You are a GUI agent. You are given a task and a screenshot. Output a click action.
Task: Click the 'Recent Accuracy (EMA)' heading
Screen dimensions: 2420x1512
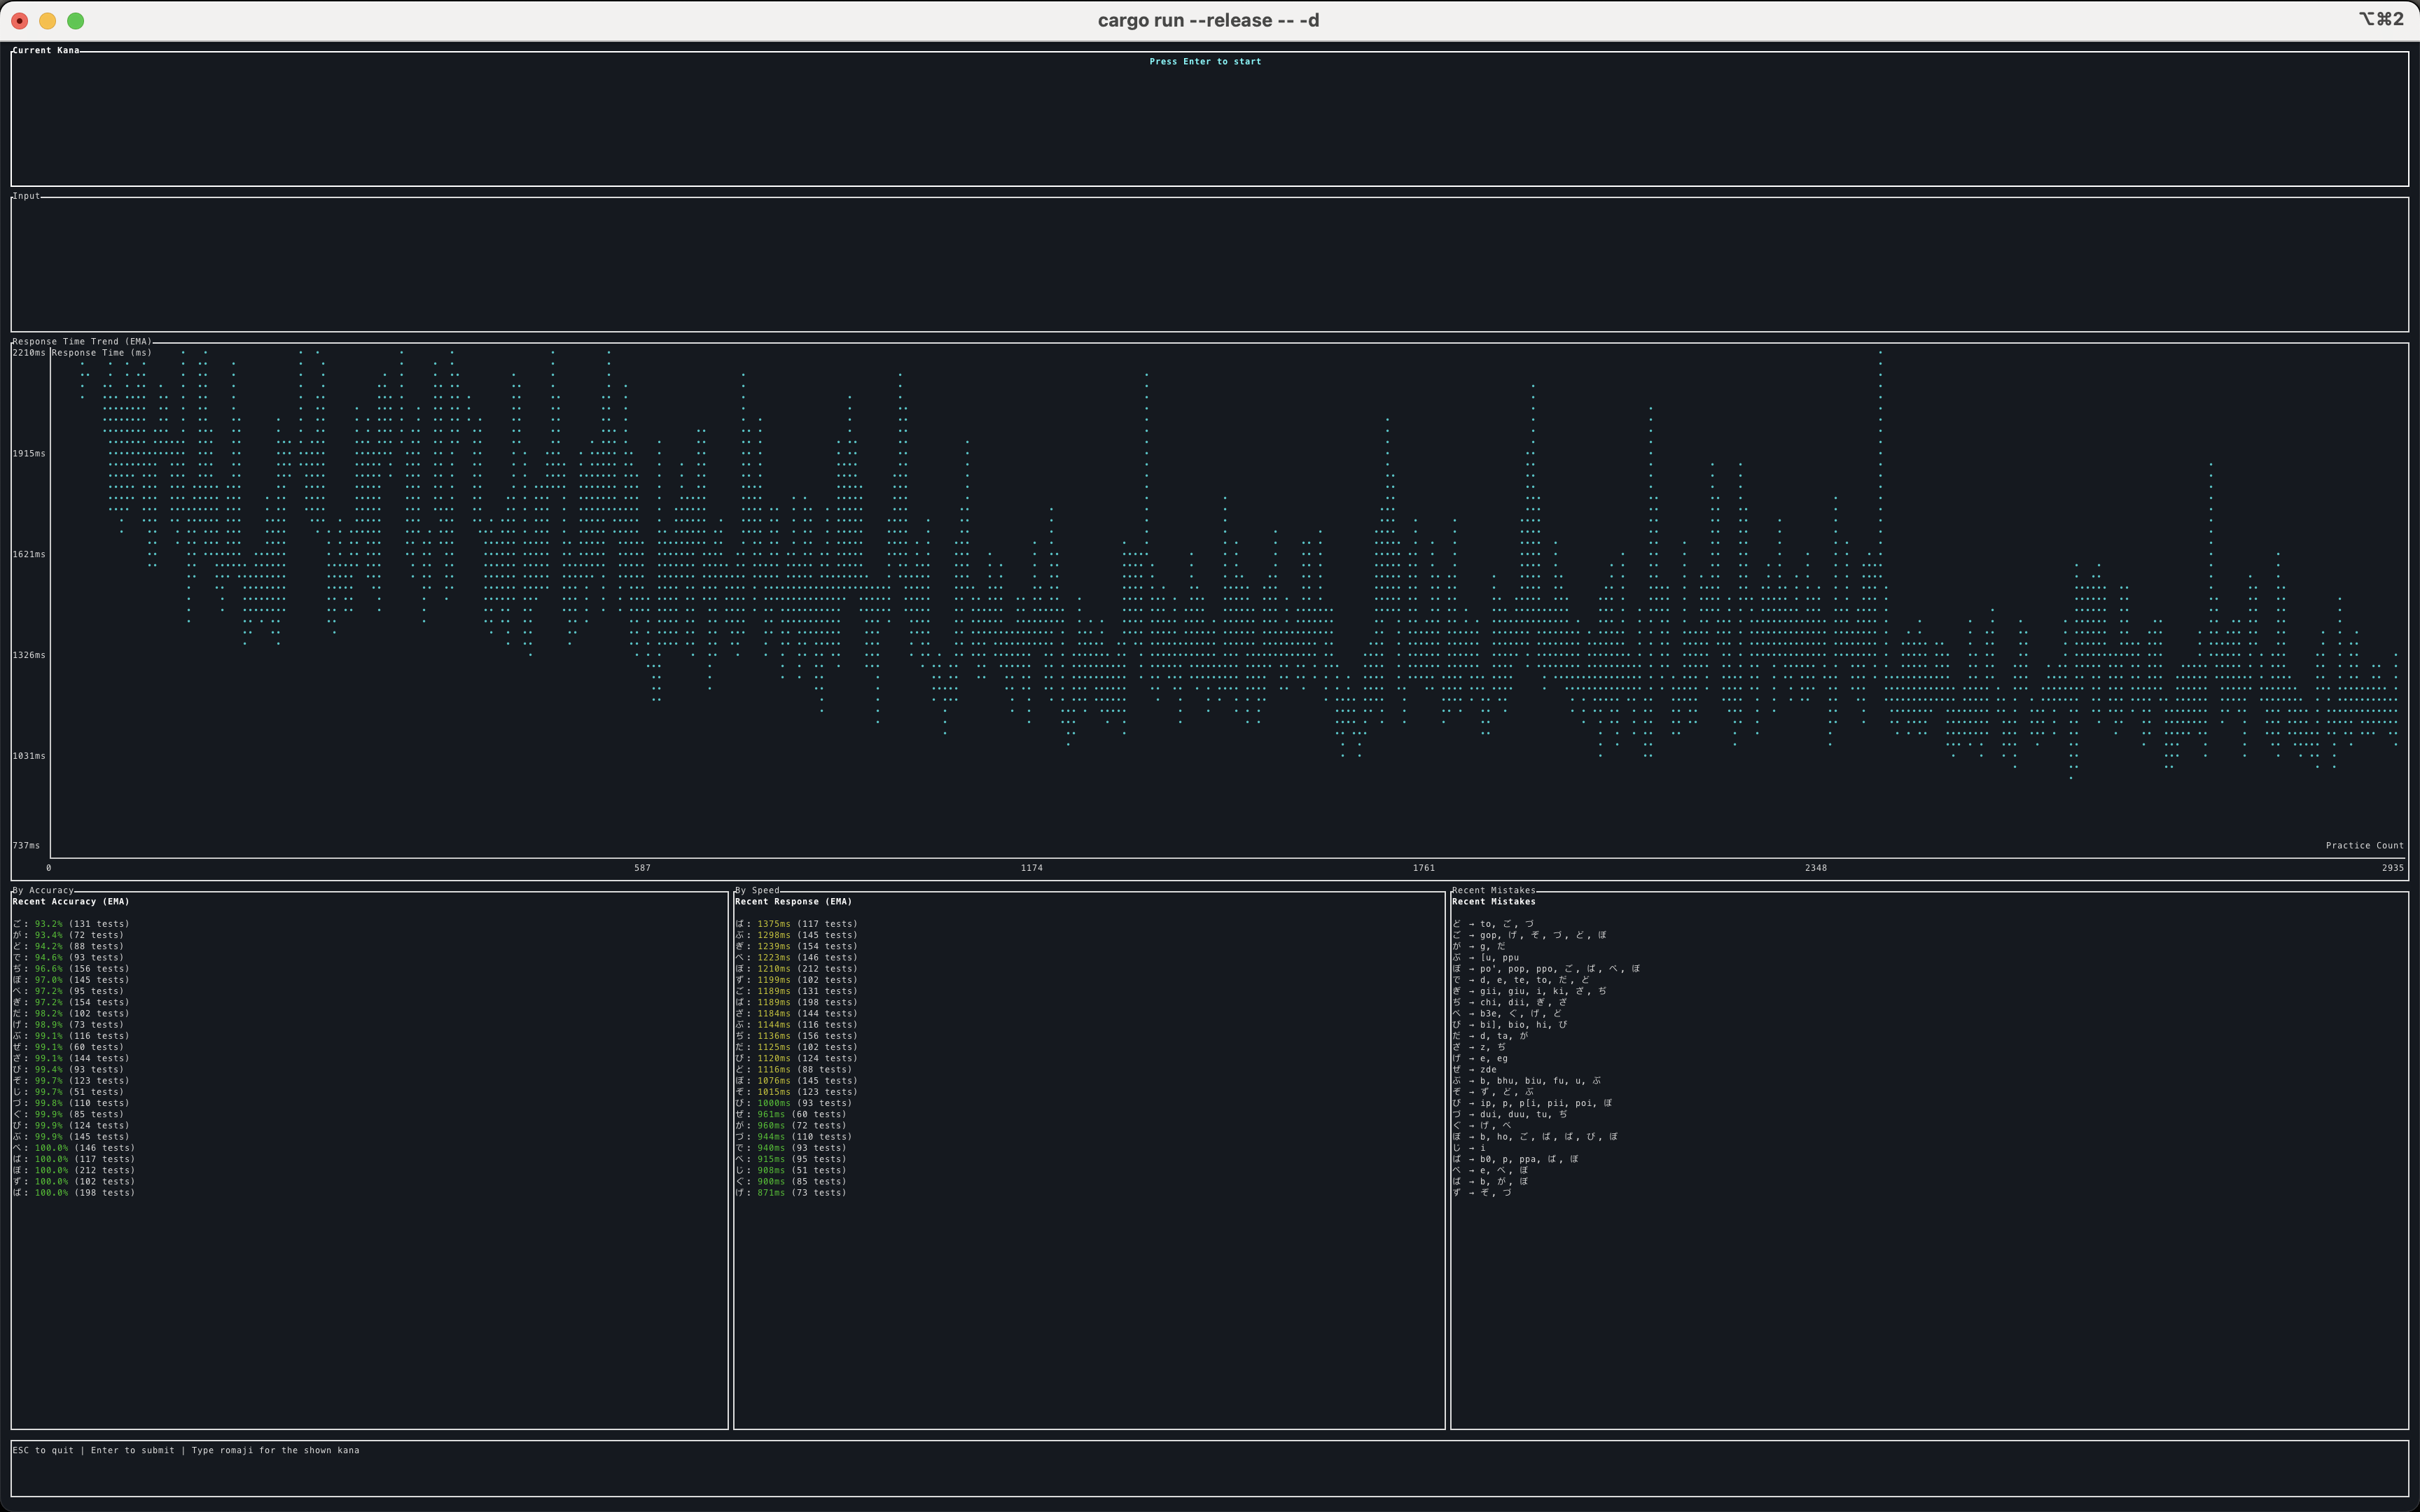[x=71, y=902]
